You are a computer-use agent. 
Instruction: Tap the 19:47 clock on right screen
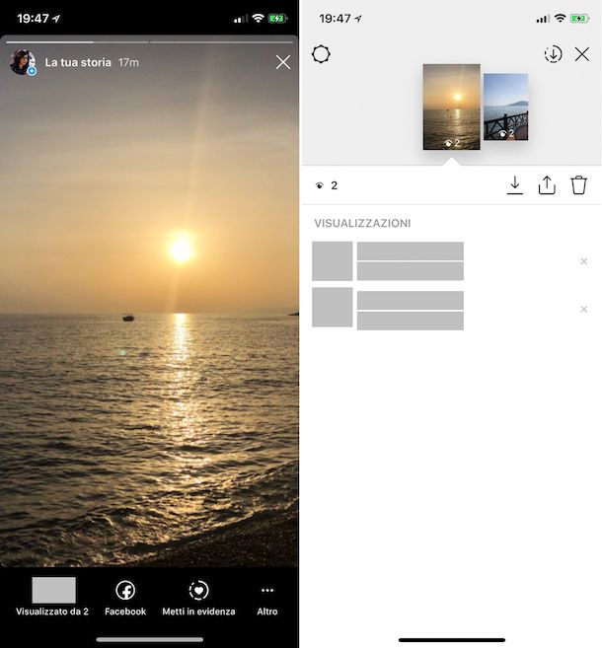coord(335,19)
